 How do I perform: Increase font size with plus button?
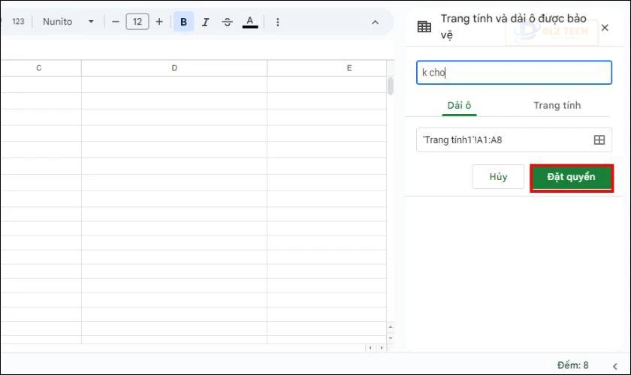[159, 22]
